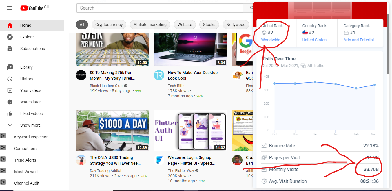Open the Subscriptions icon
This screenshot has height=191, width=392.
[x=10, y=49]
